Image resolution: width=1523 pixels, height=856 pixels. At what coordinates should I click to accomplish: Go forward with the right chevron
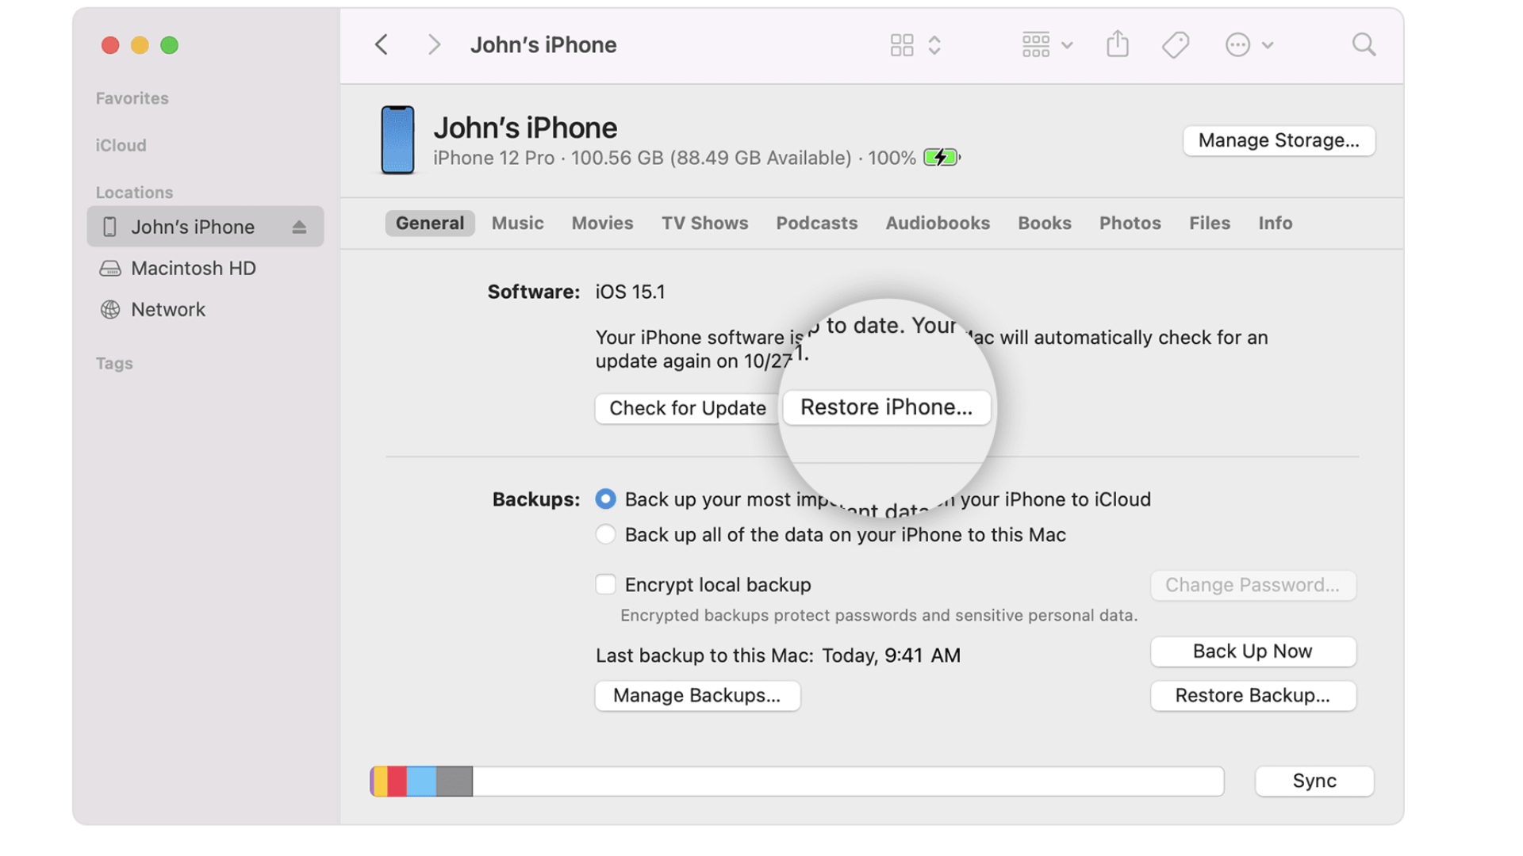point(433,44)
